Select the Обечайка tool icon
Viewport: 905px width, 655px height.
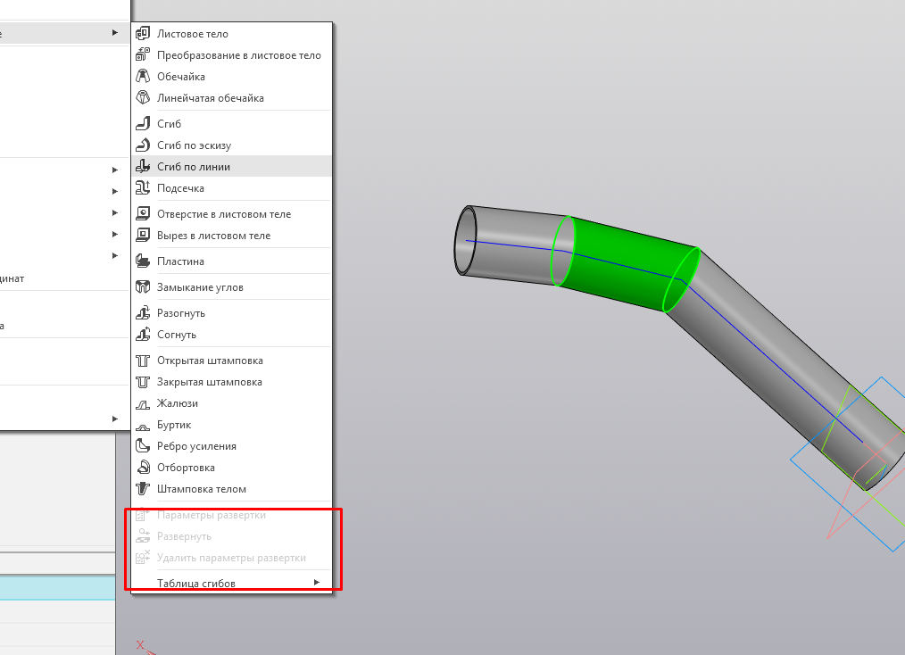(x=143, y=76)
